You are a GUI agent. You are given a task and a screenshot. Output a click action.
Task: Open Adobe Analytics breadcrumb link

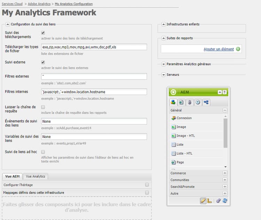(39, 4)
